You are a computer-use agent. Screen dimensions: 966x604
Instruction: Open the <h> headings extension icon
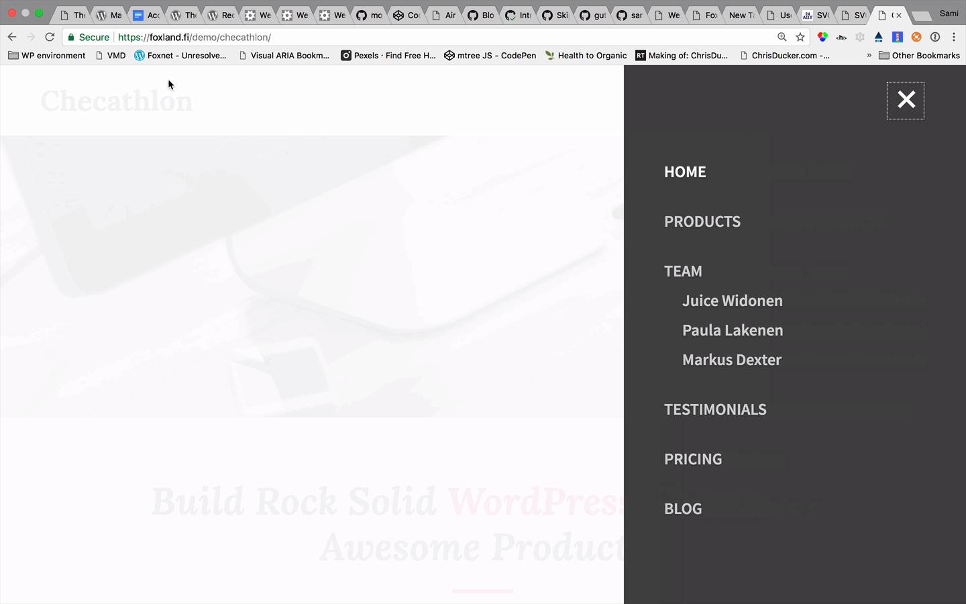point(841,37)
